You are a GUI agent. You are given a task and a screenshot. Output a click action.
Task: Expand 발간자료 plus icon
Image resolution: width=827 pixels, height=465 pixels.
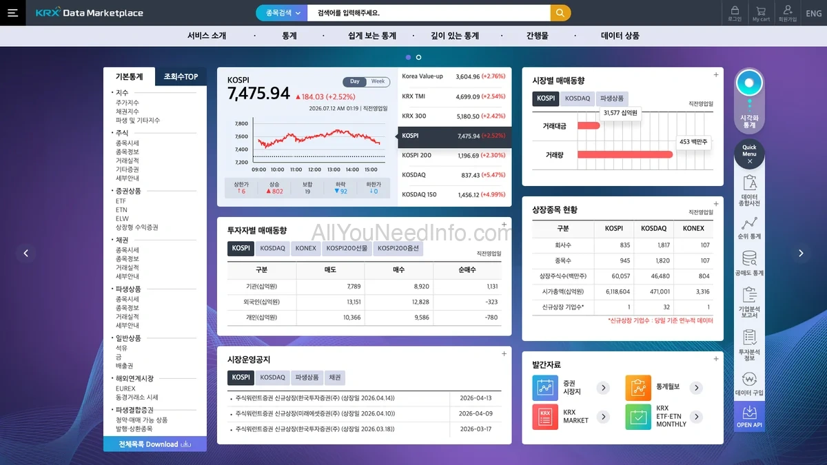pyautogui.click(x=716, y=359)
